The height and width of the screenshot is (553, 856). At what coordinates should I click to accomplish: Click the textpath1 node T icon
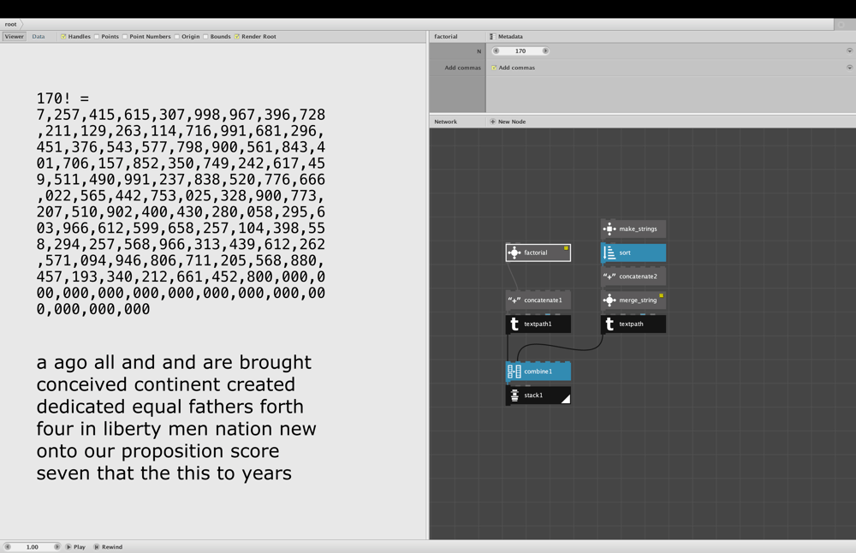[x=514, y=324]
